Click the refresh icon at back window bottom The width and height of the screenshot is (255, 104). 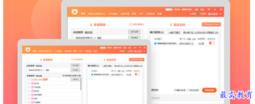152,90
